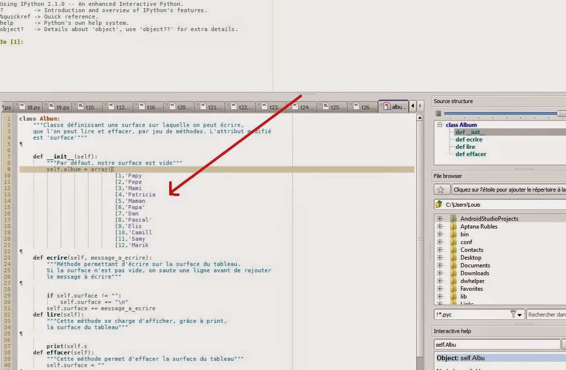Expand the Desktop folder
This screenshot has height=370, width=566.
tap(440, 257)
